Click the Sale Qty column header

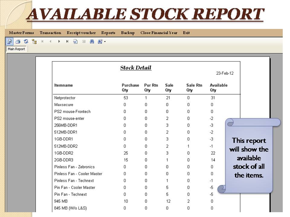pos(169,88)
